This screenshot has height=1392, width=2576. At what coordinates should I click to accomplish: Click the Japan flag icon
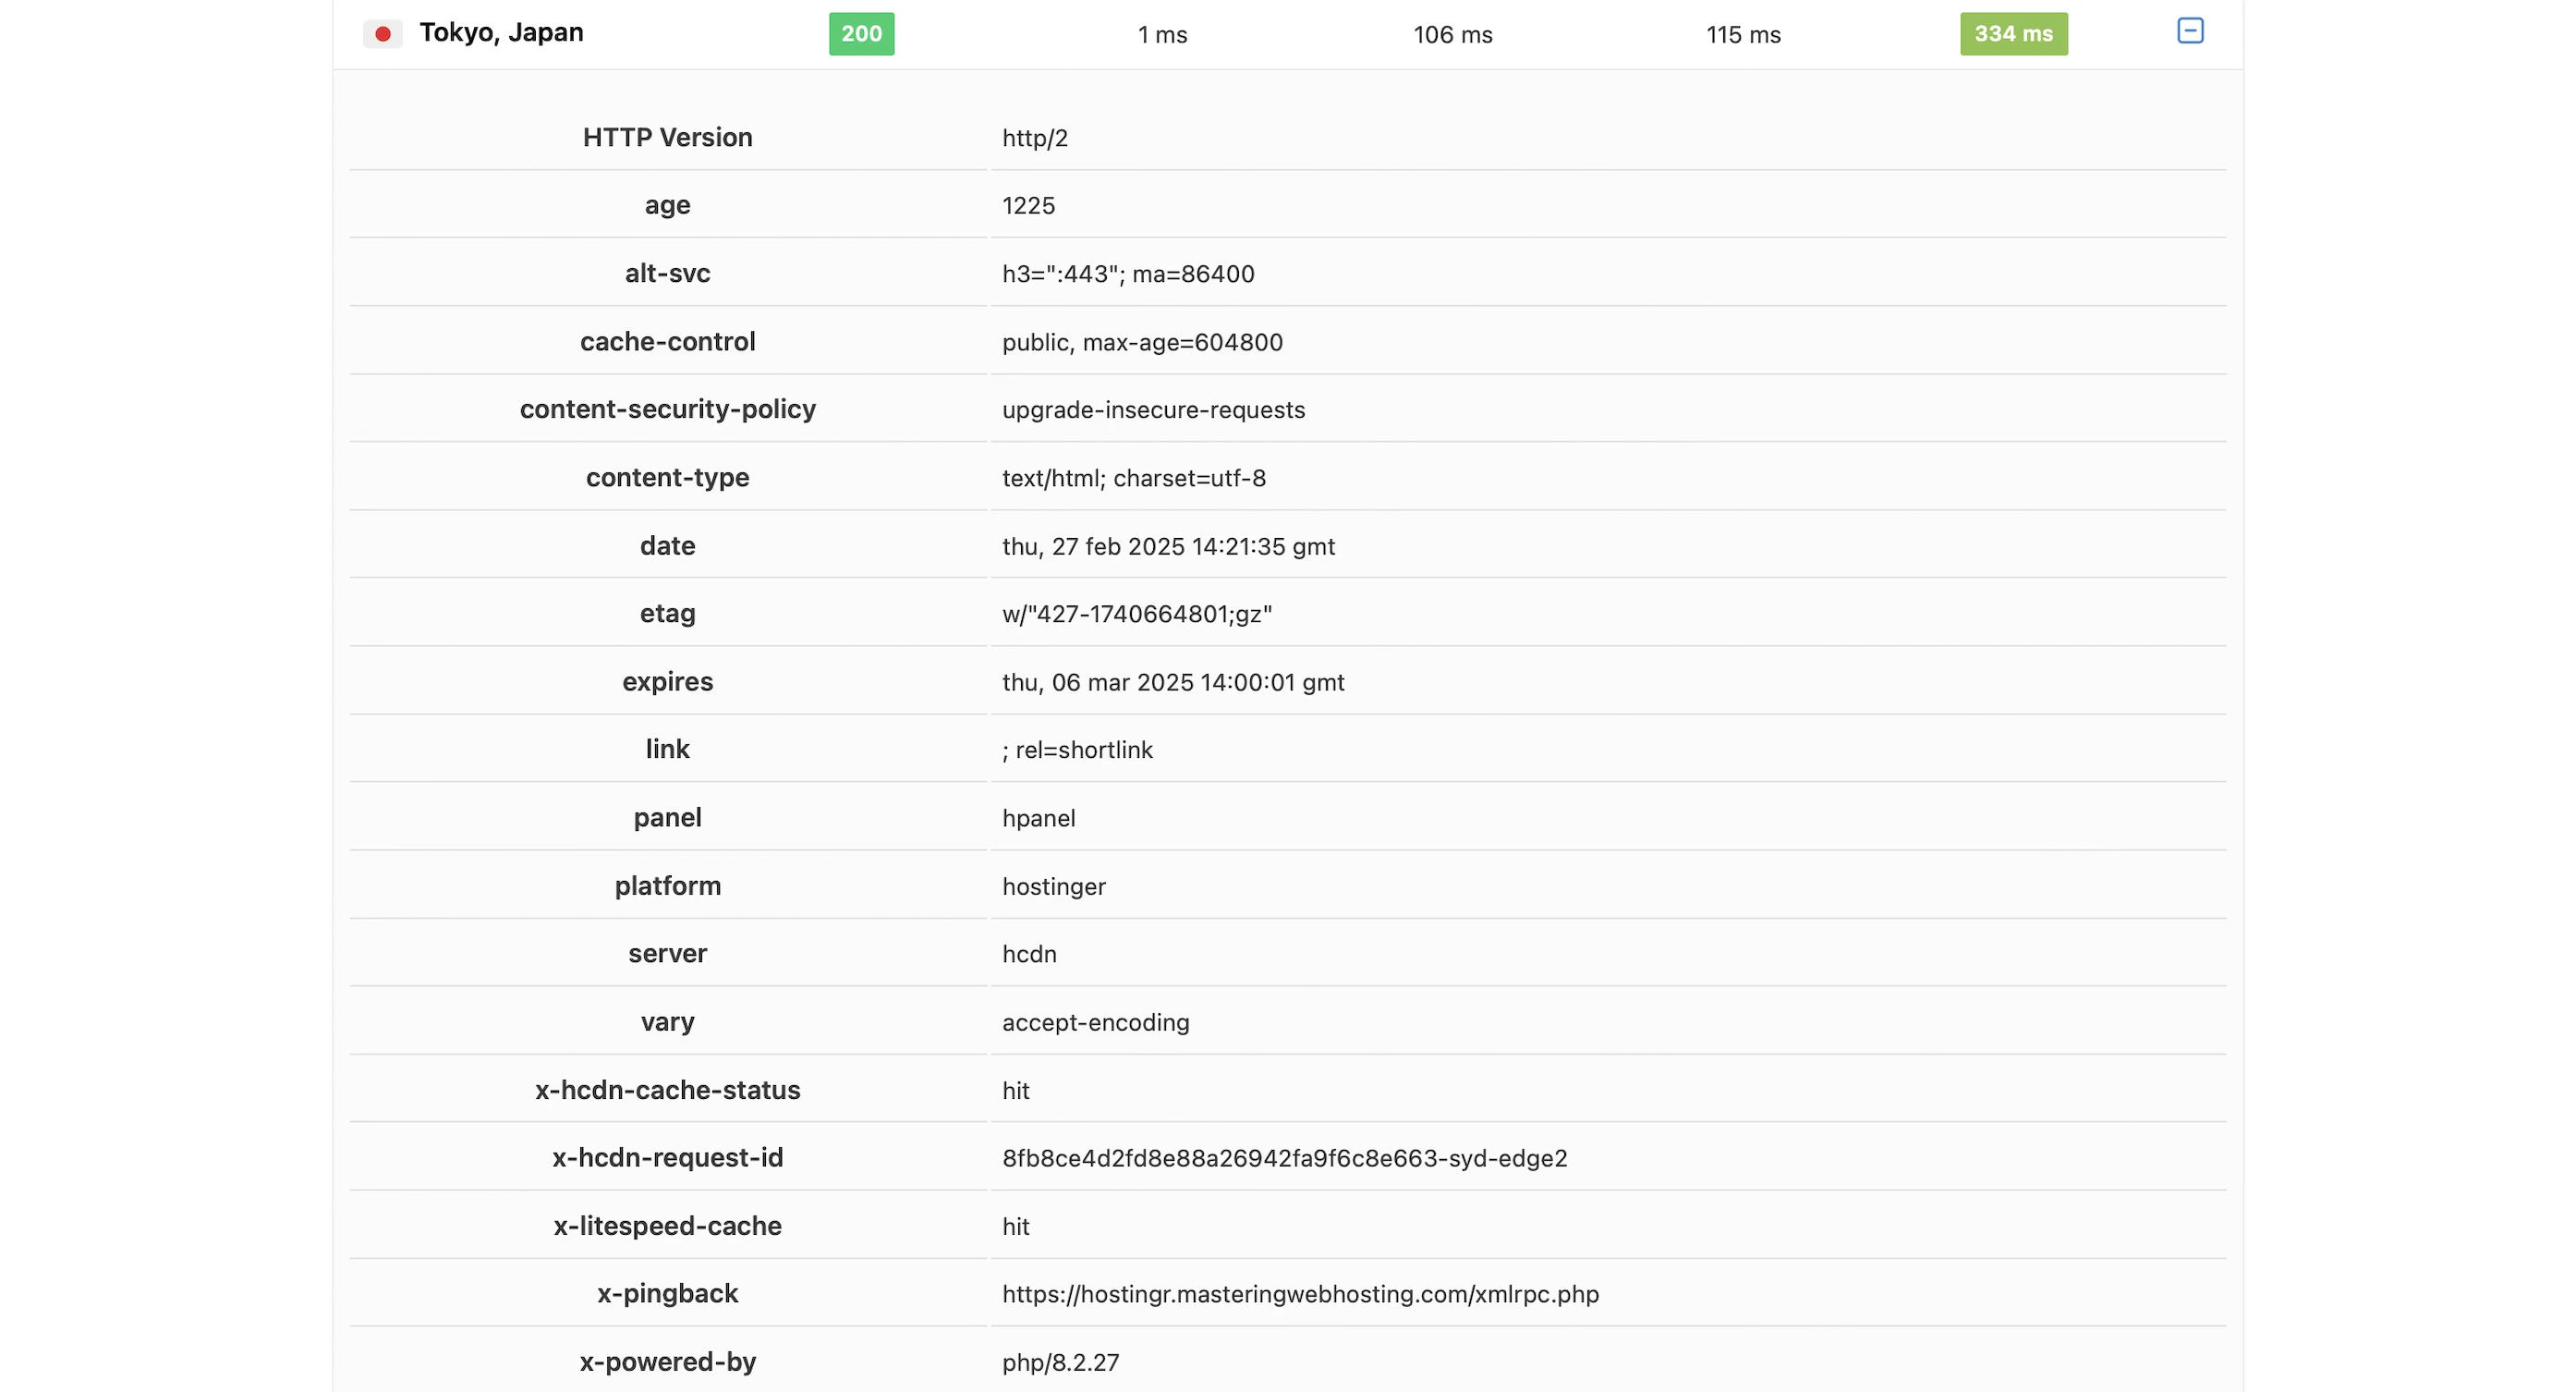tap(382, 34)
